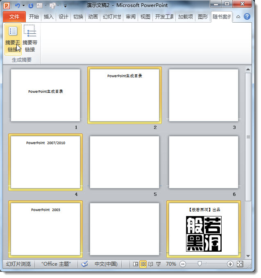261x278 pixels.
Task: Switch to the 视图 ribbon tab
Action: pyautogui.click(x=145, y=17)
